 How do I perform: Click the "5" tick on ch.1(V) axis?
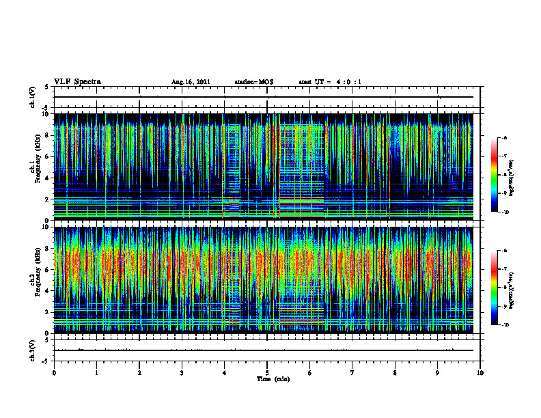pos(46,87)
